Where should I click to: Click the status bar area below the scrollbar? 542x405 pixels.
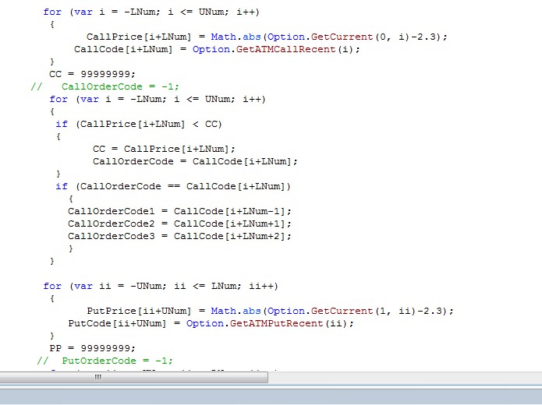(x=271, y=396)
